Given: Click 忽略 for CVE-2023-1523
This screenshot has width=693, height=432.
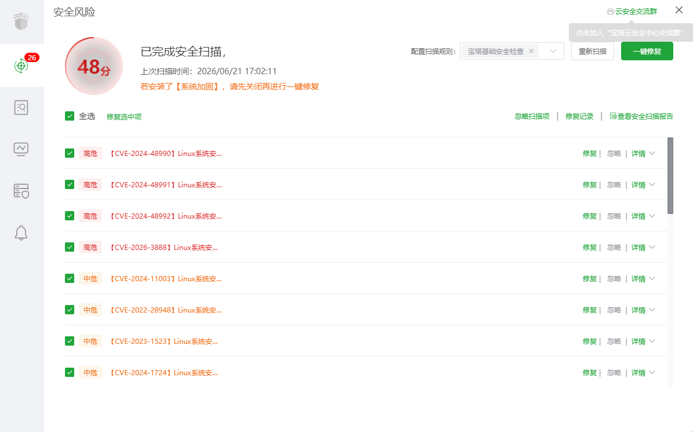Looking at the screenshot, I should pyautogui.click(x=614, y=342).
